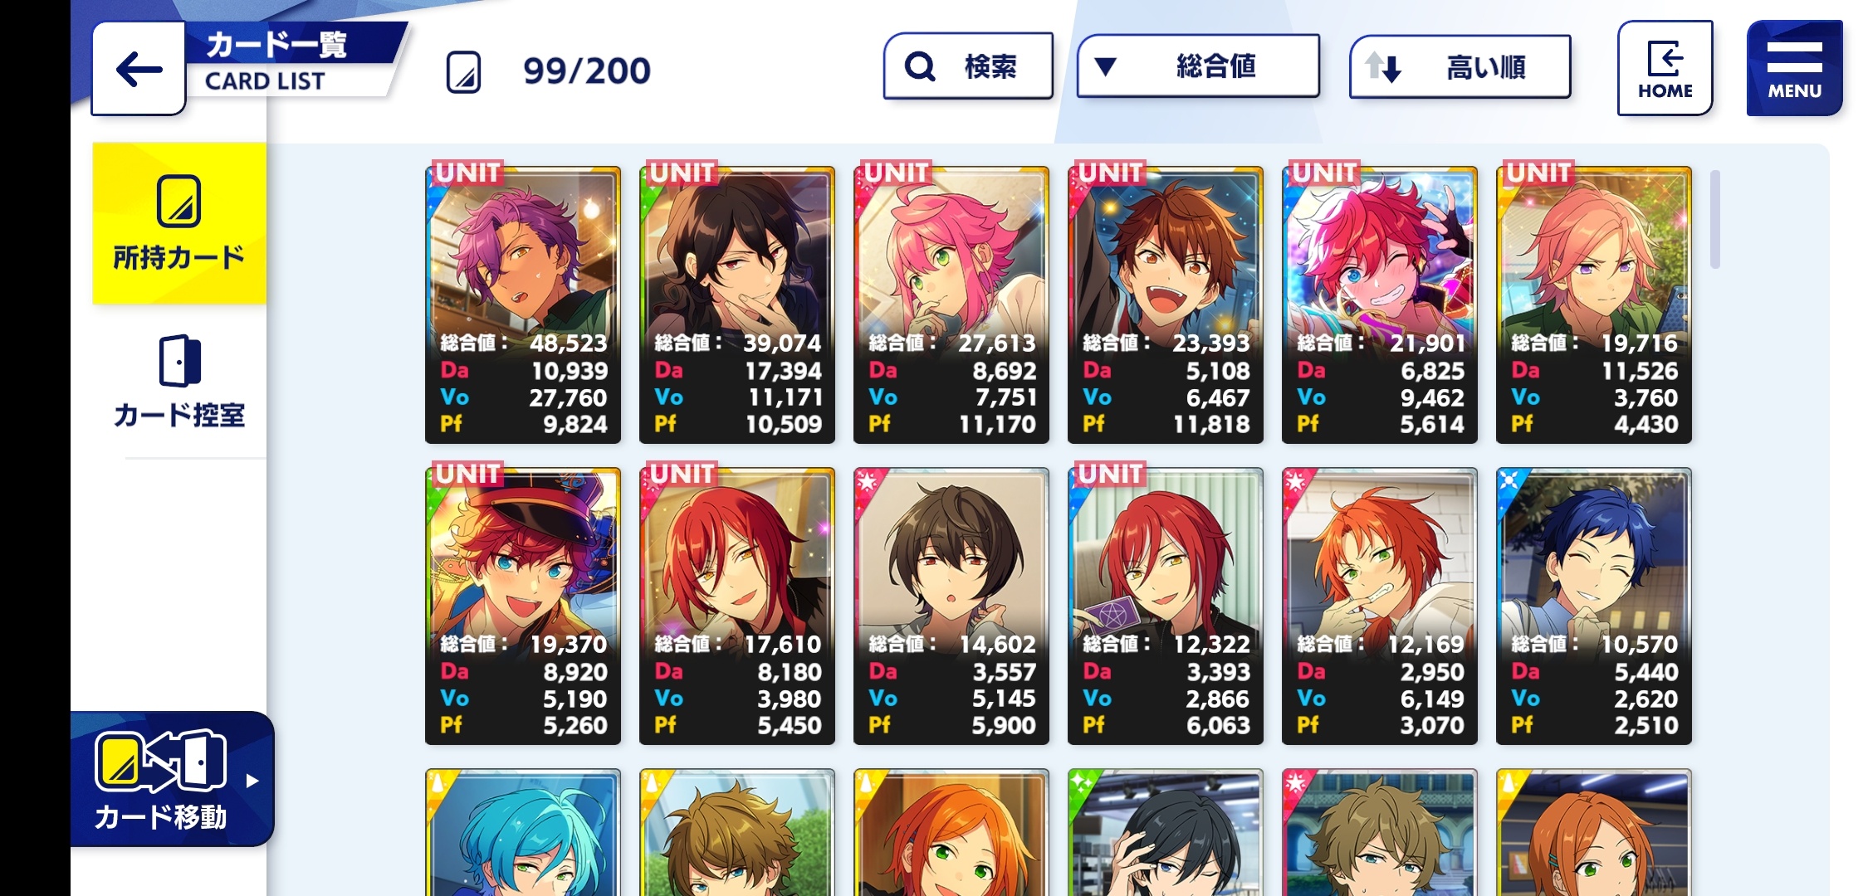Click the arrow beside カード移動
The image size is (1863, 896).
[x=252, y=780]
